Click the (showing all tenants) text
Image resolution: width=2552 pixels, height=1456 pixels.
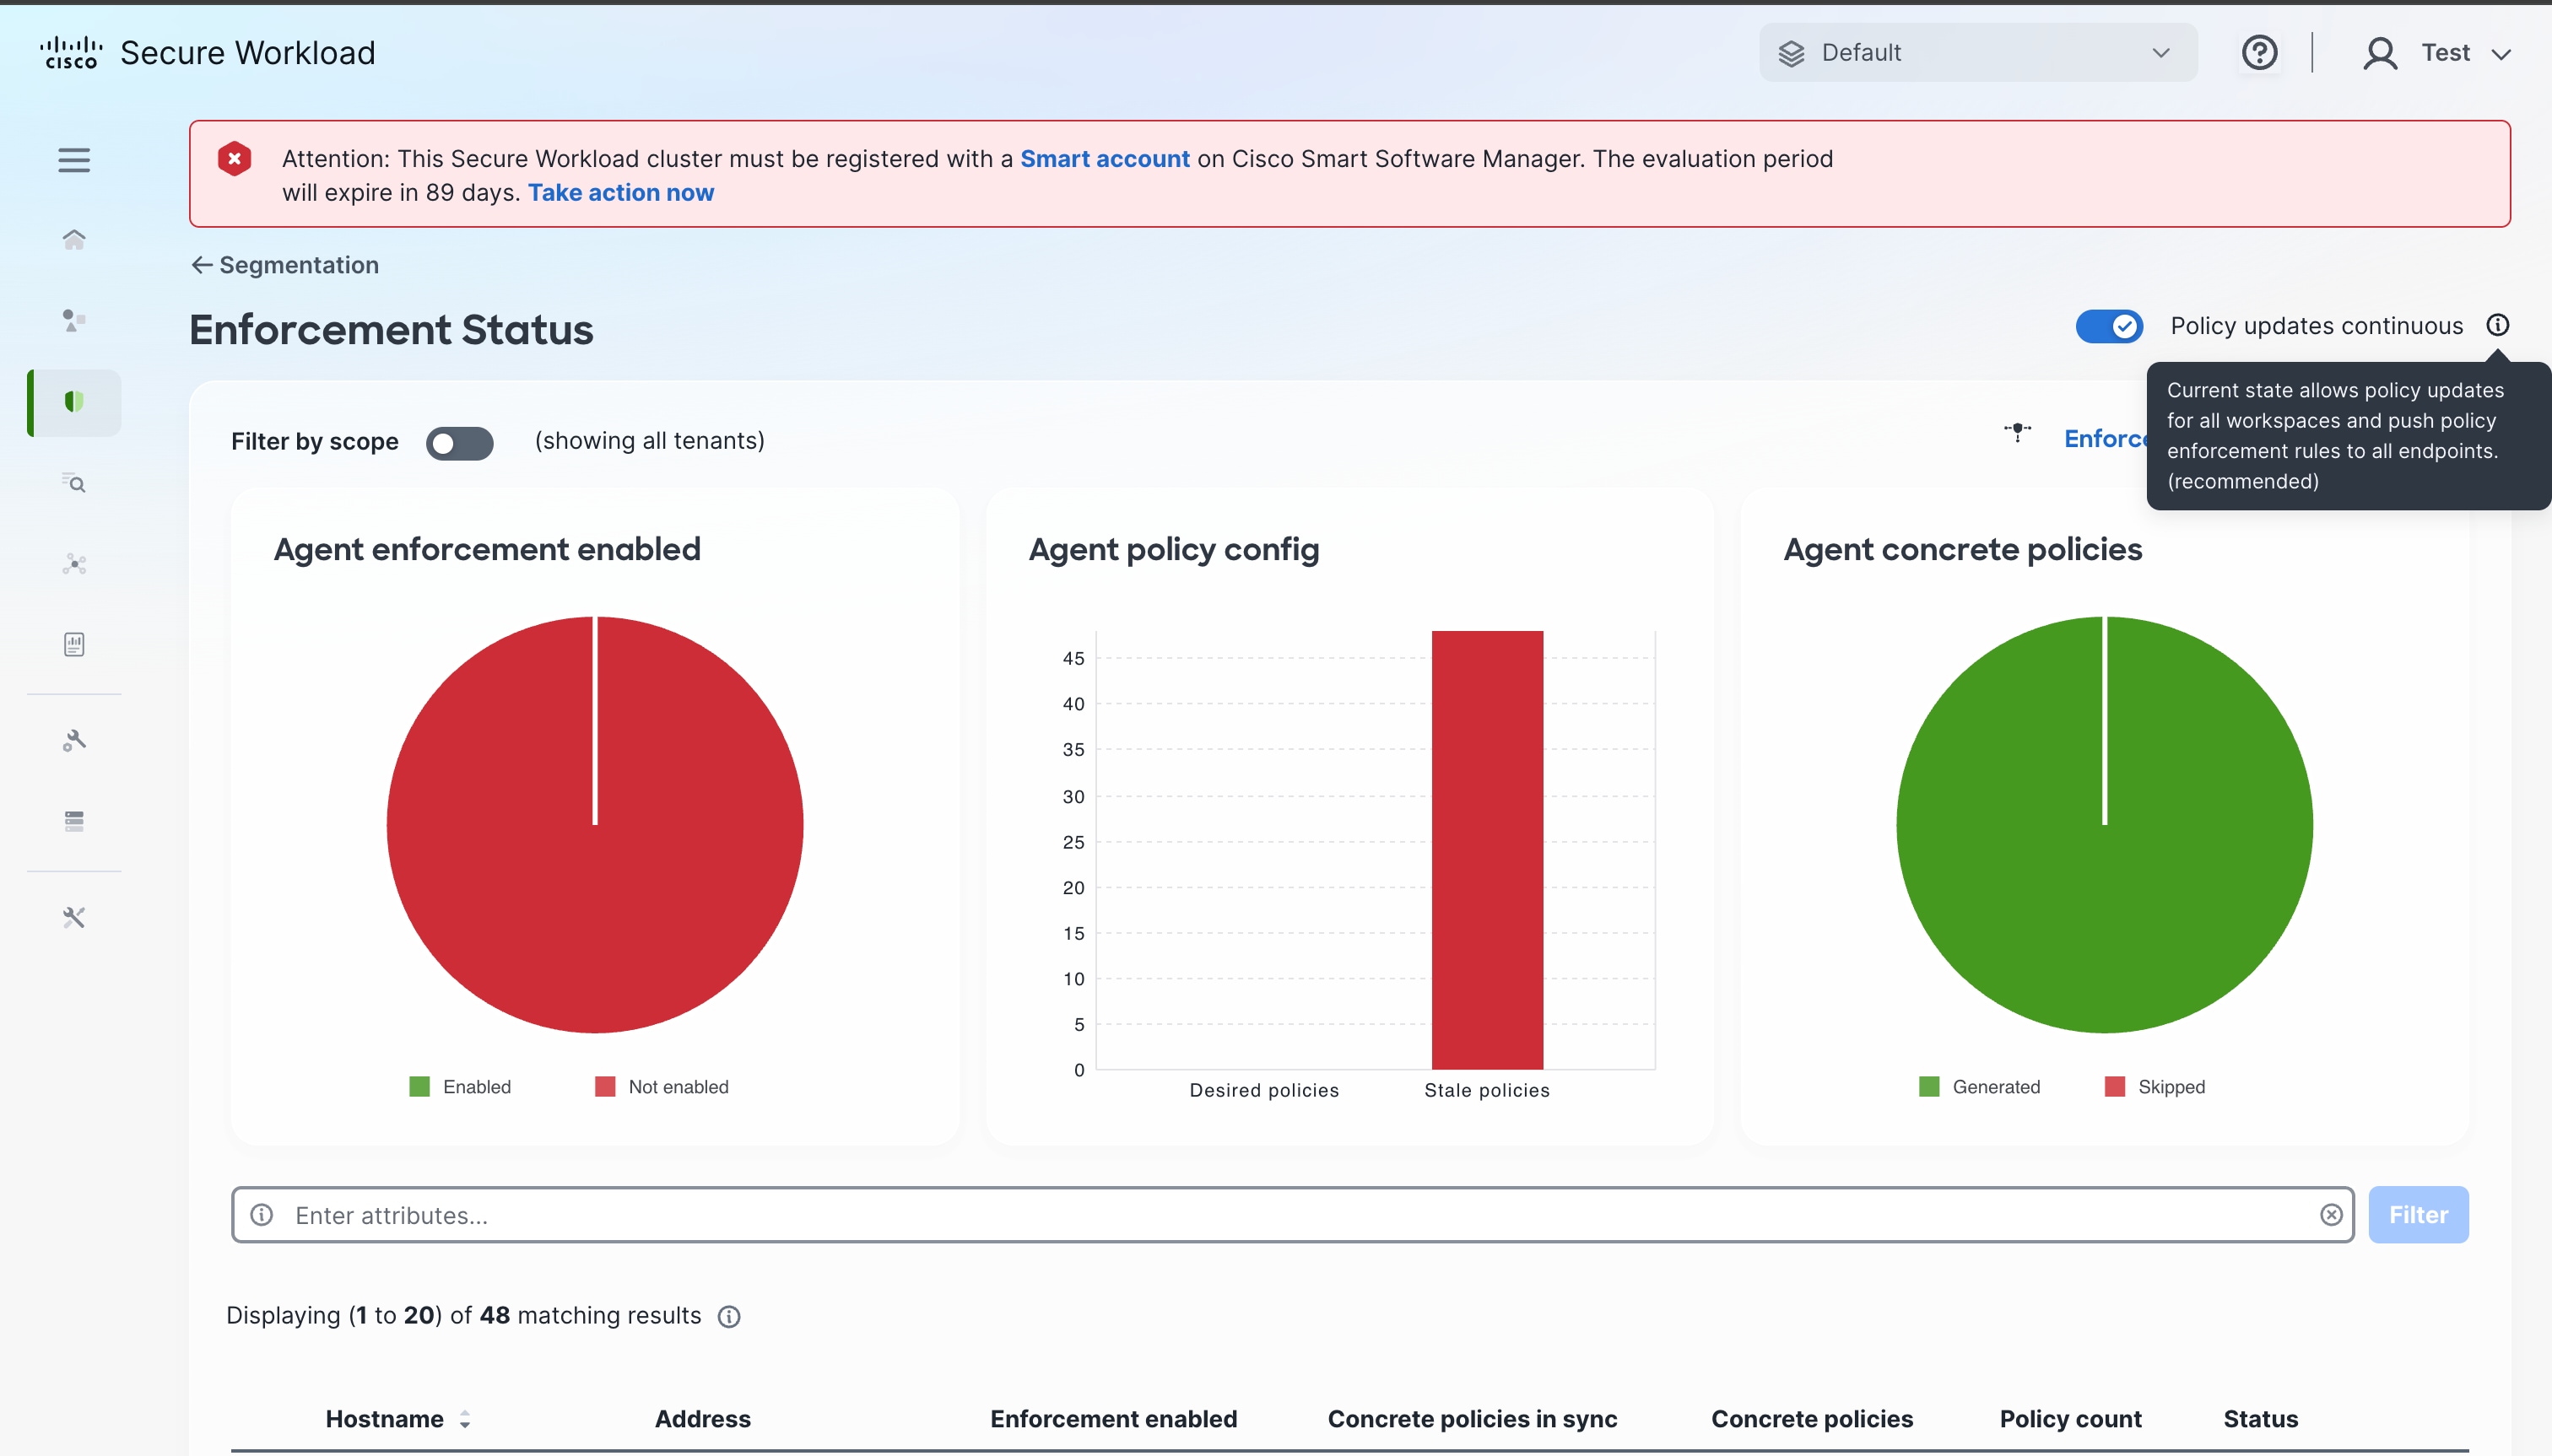(649, 441)
